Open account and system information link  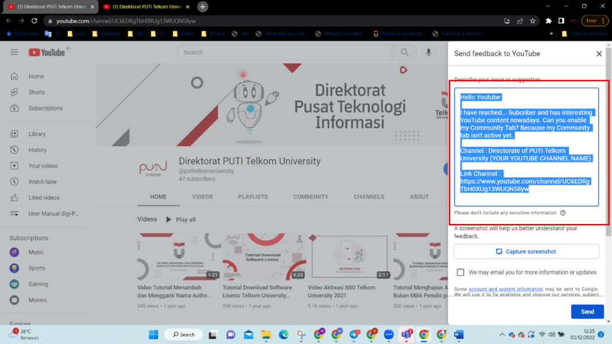(x=506, y=289)
